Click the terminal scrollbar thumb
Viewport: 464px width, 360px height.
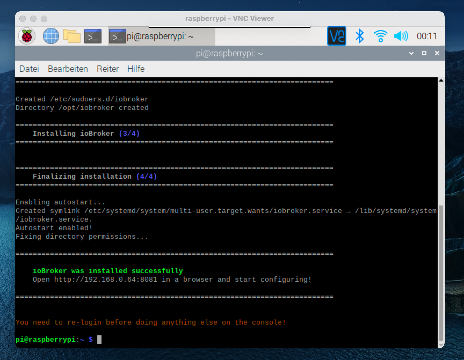(x=441, y=273)
